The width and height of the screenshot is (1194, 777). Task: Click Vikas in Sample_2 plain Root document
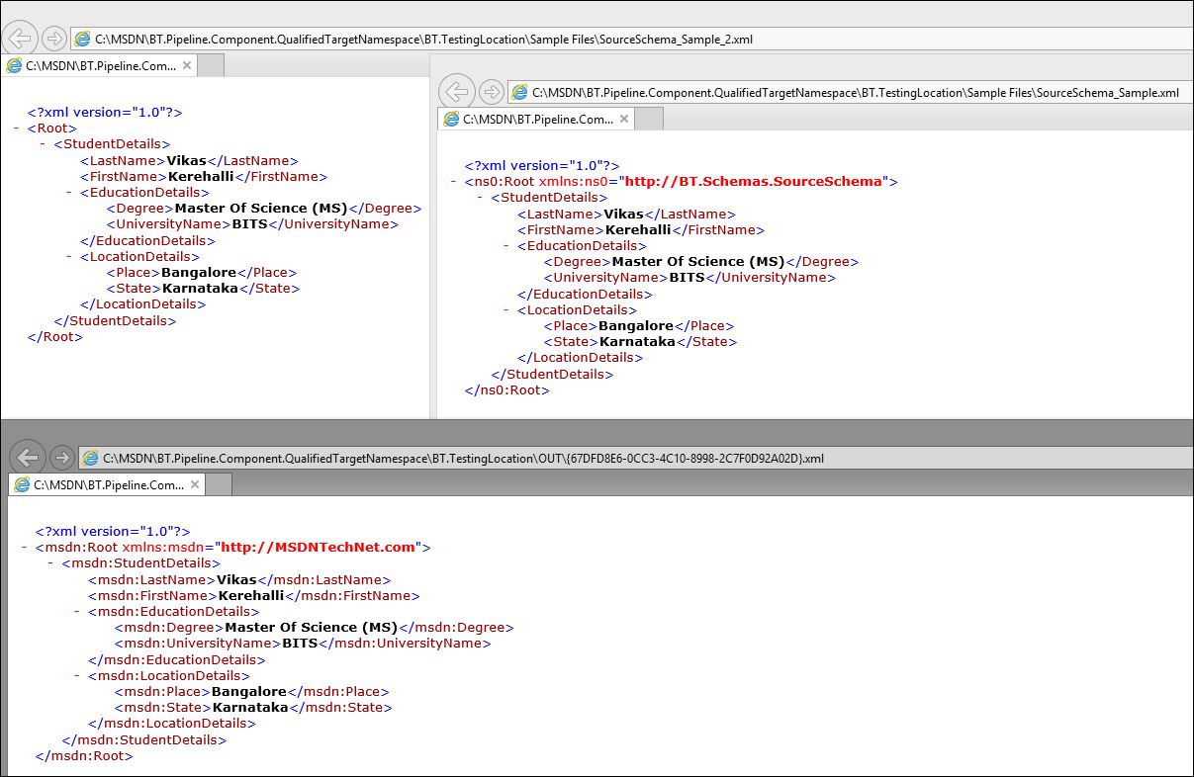187,161
